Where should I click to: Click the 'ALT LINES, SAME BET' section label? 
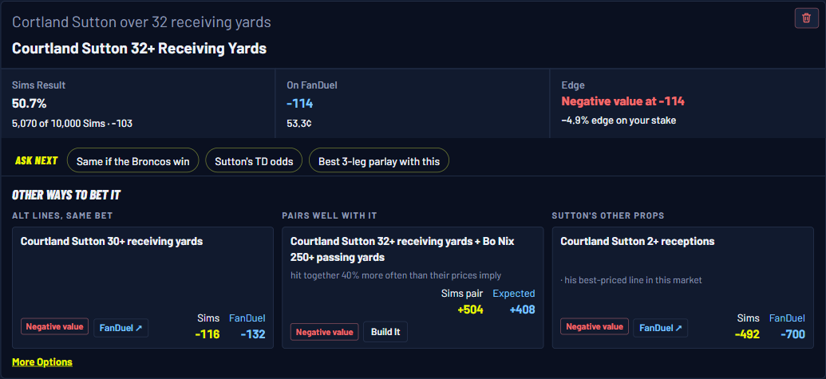62,215
